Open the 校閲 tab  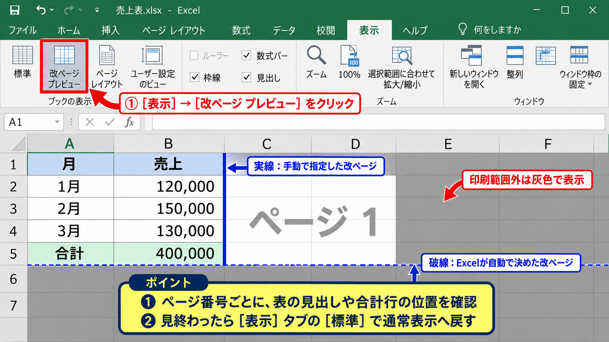[x=326, y=30]
